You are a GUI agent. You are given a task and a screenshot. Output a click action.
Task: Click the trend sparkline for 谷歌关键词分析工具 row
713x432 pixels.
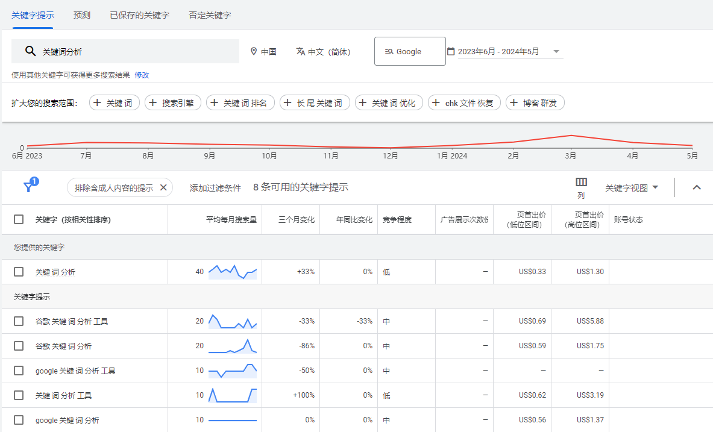point(233,321)
